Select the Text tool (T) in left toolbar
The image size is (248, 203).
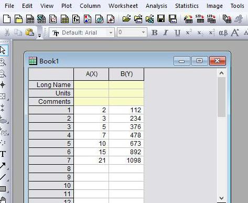click(3, 154)
